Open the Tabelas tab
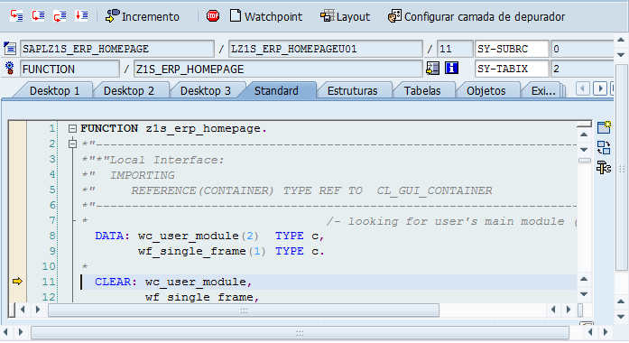Screen dimensions: 629x343 tap(422, 90)
